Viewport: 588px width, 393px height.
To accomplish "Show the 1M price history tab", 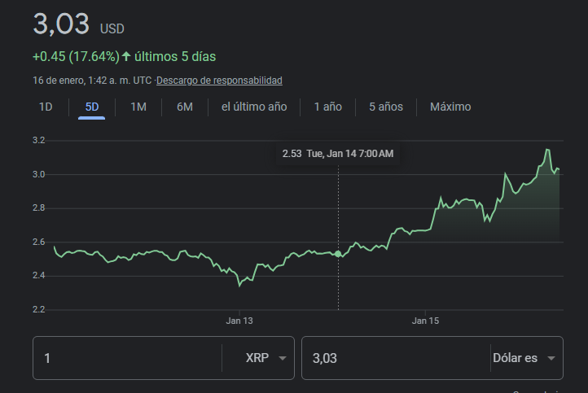I will coord(138,107).
